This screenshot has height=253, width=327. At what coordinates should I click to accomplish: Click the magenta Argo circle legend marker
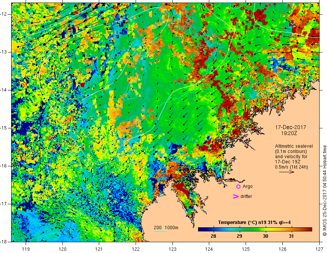[238, 187]
